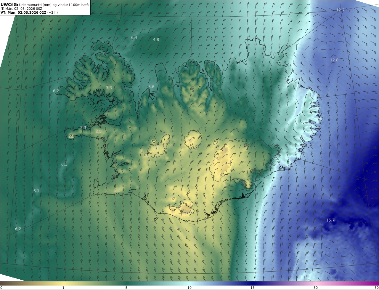Viewport: 379px width, 290px height.
Task: Click the 15.7 value label on the map
Action: pos(330,220)
